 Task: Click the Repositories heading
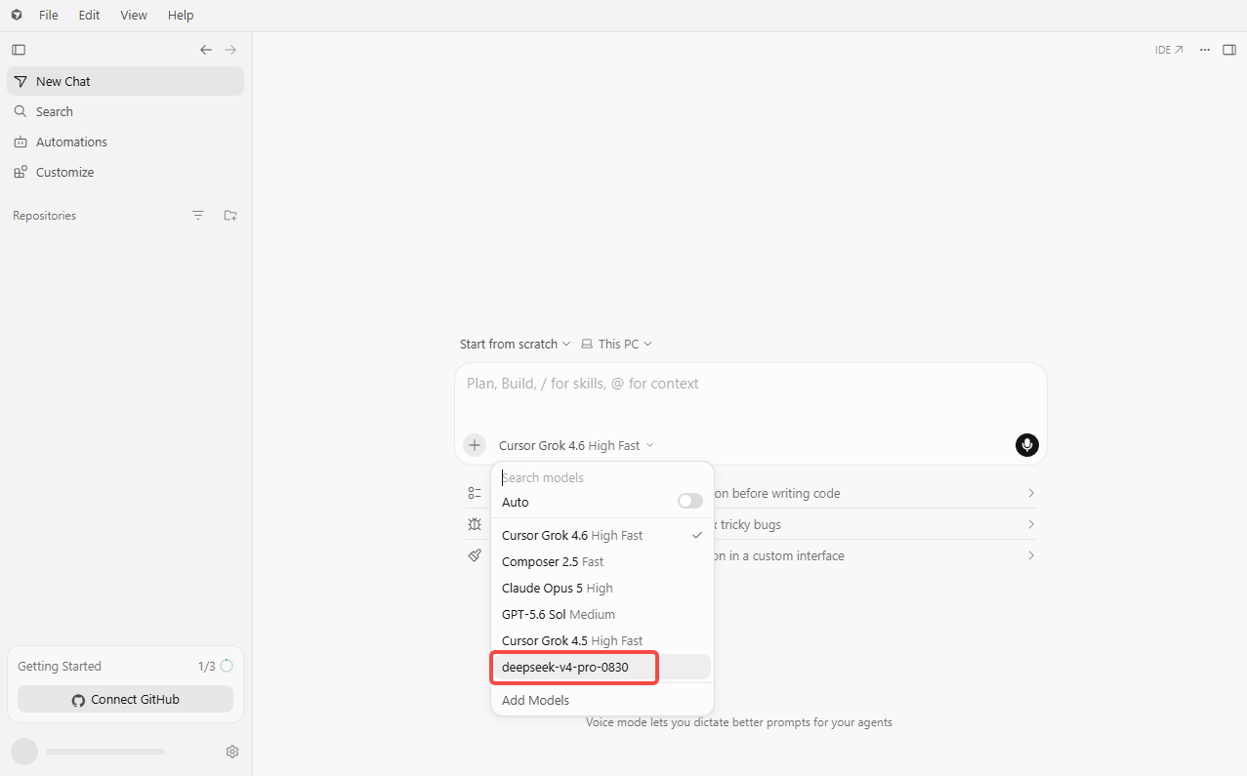click(x=45, y=216)
